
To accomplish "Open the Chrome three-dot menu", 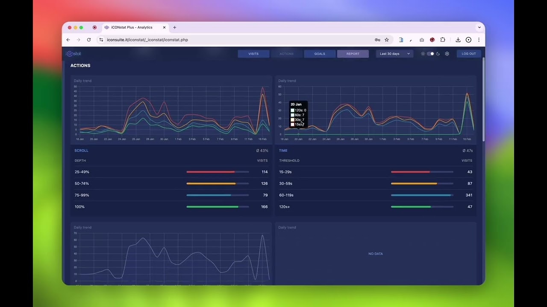I will point(479,40).
